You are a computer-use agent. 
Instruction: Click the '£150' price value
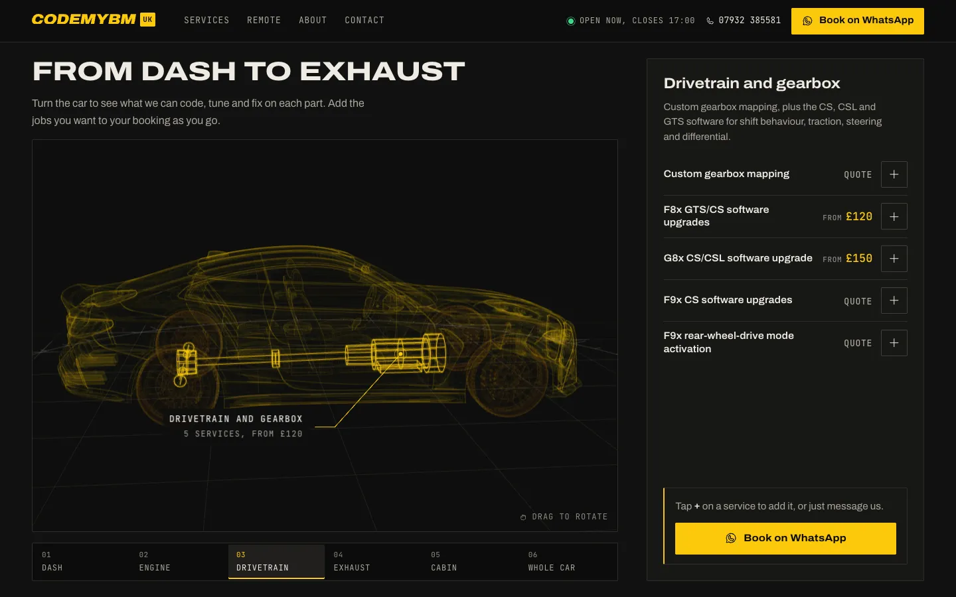(858, 259)
